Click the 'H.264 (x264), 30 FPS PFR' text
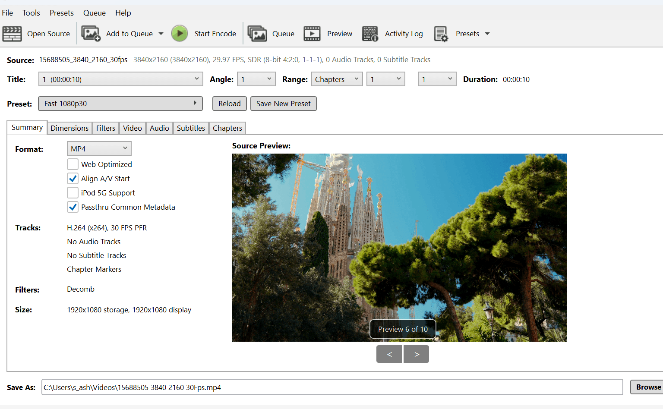The image size is (663, 409). tap(107, 228)
